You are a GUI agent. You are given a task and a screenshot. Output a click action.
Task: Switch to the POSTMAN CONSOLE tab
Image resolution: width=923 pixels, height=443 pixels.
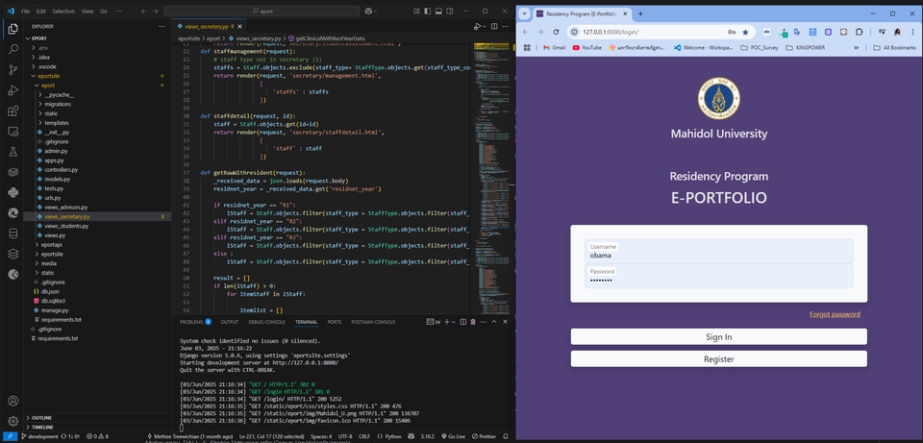[373, 322]
